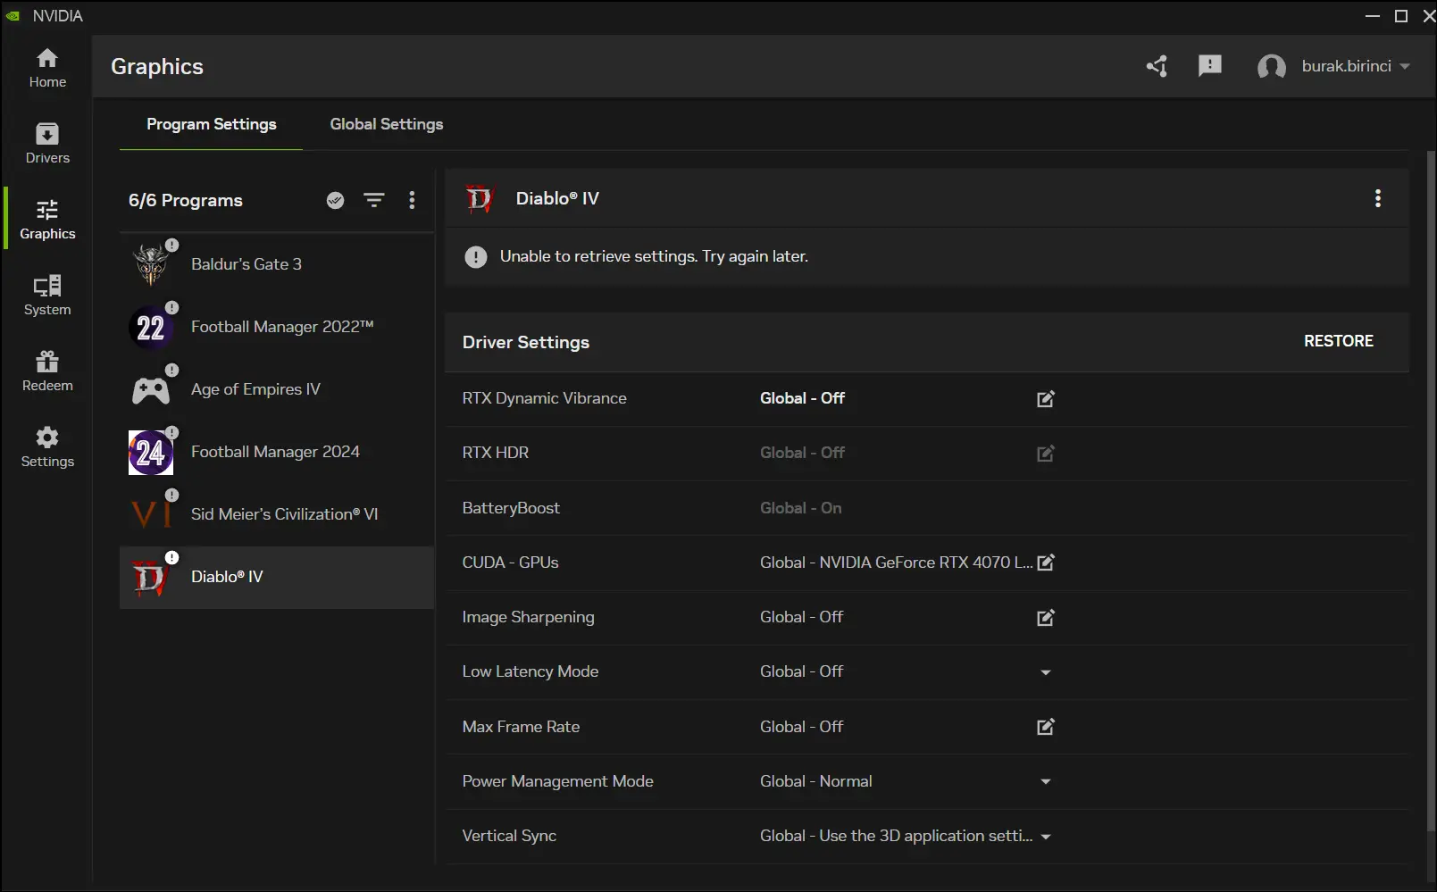Image resolution: width=1437 pixels, height=892 pixels.
Task: Expand Low Latency Mode dropdown
Action: tap(1046, 672)
